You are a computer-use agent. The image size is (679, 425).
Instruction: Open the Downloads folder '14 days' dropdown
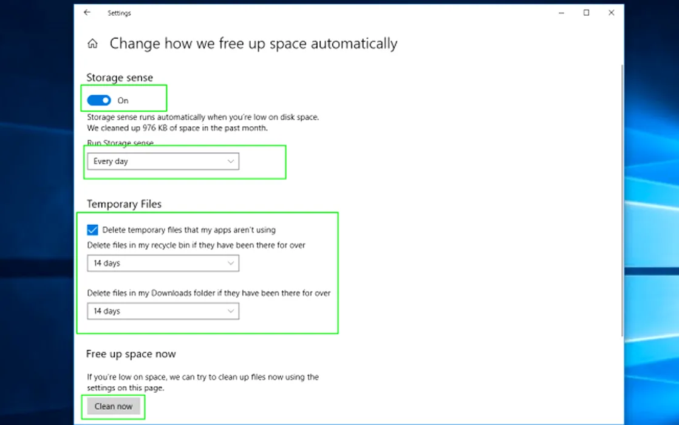point(163,311)
